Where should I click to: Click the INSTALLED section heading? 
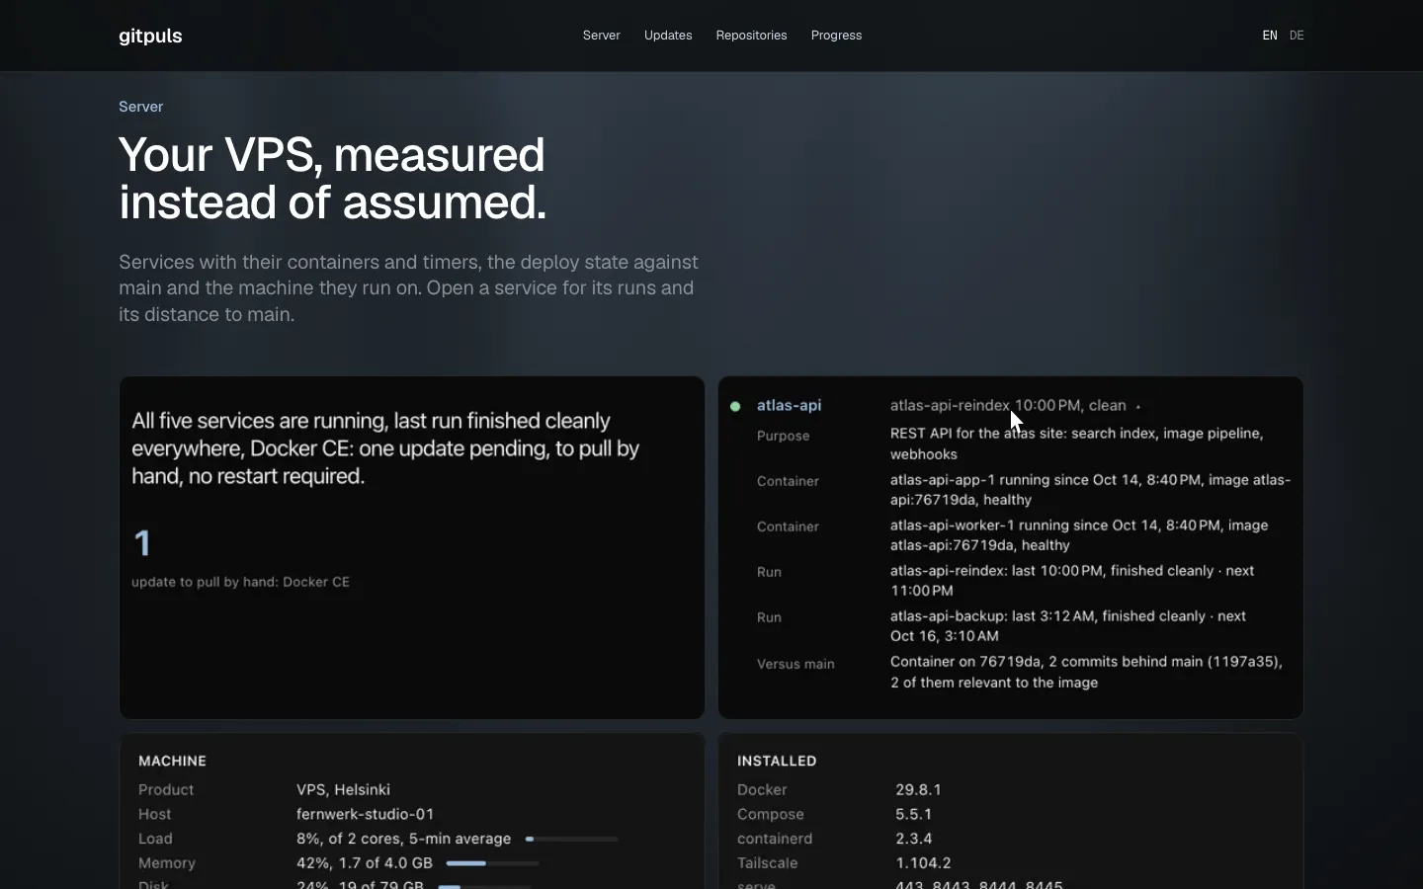pos(777,761)
